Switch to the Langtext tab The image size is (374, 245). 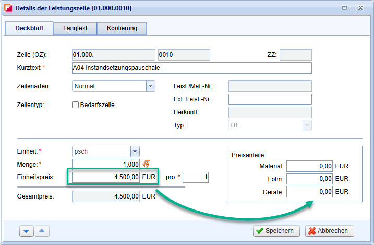pos(76,28)
